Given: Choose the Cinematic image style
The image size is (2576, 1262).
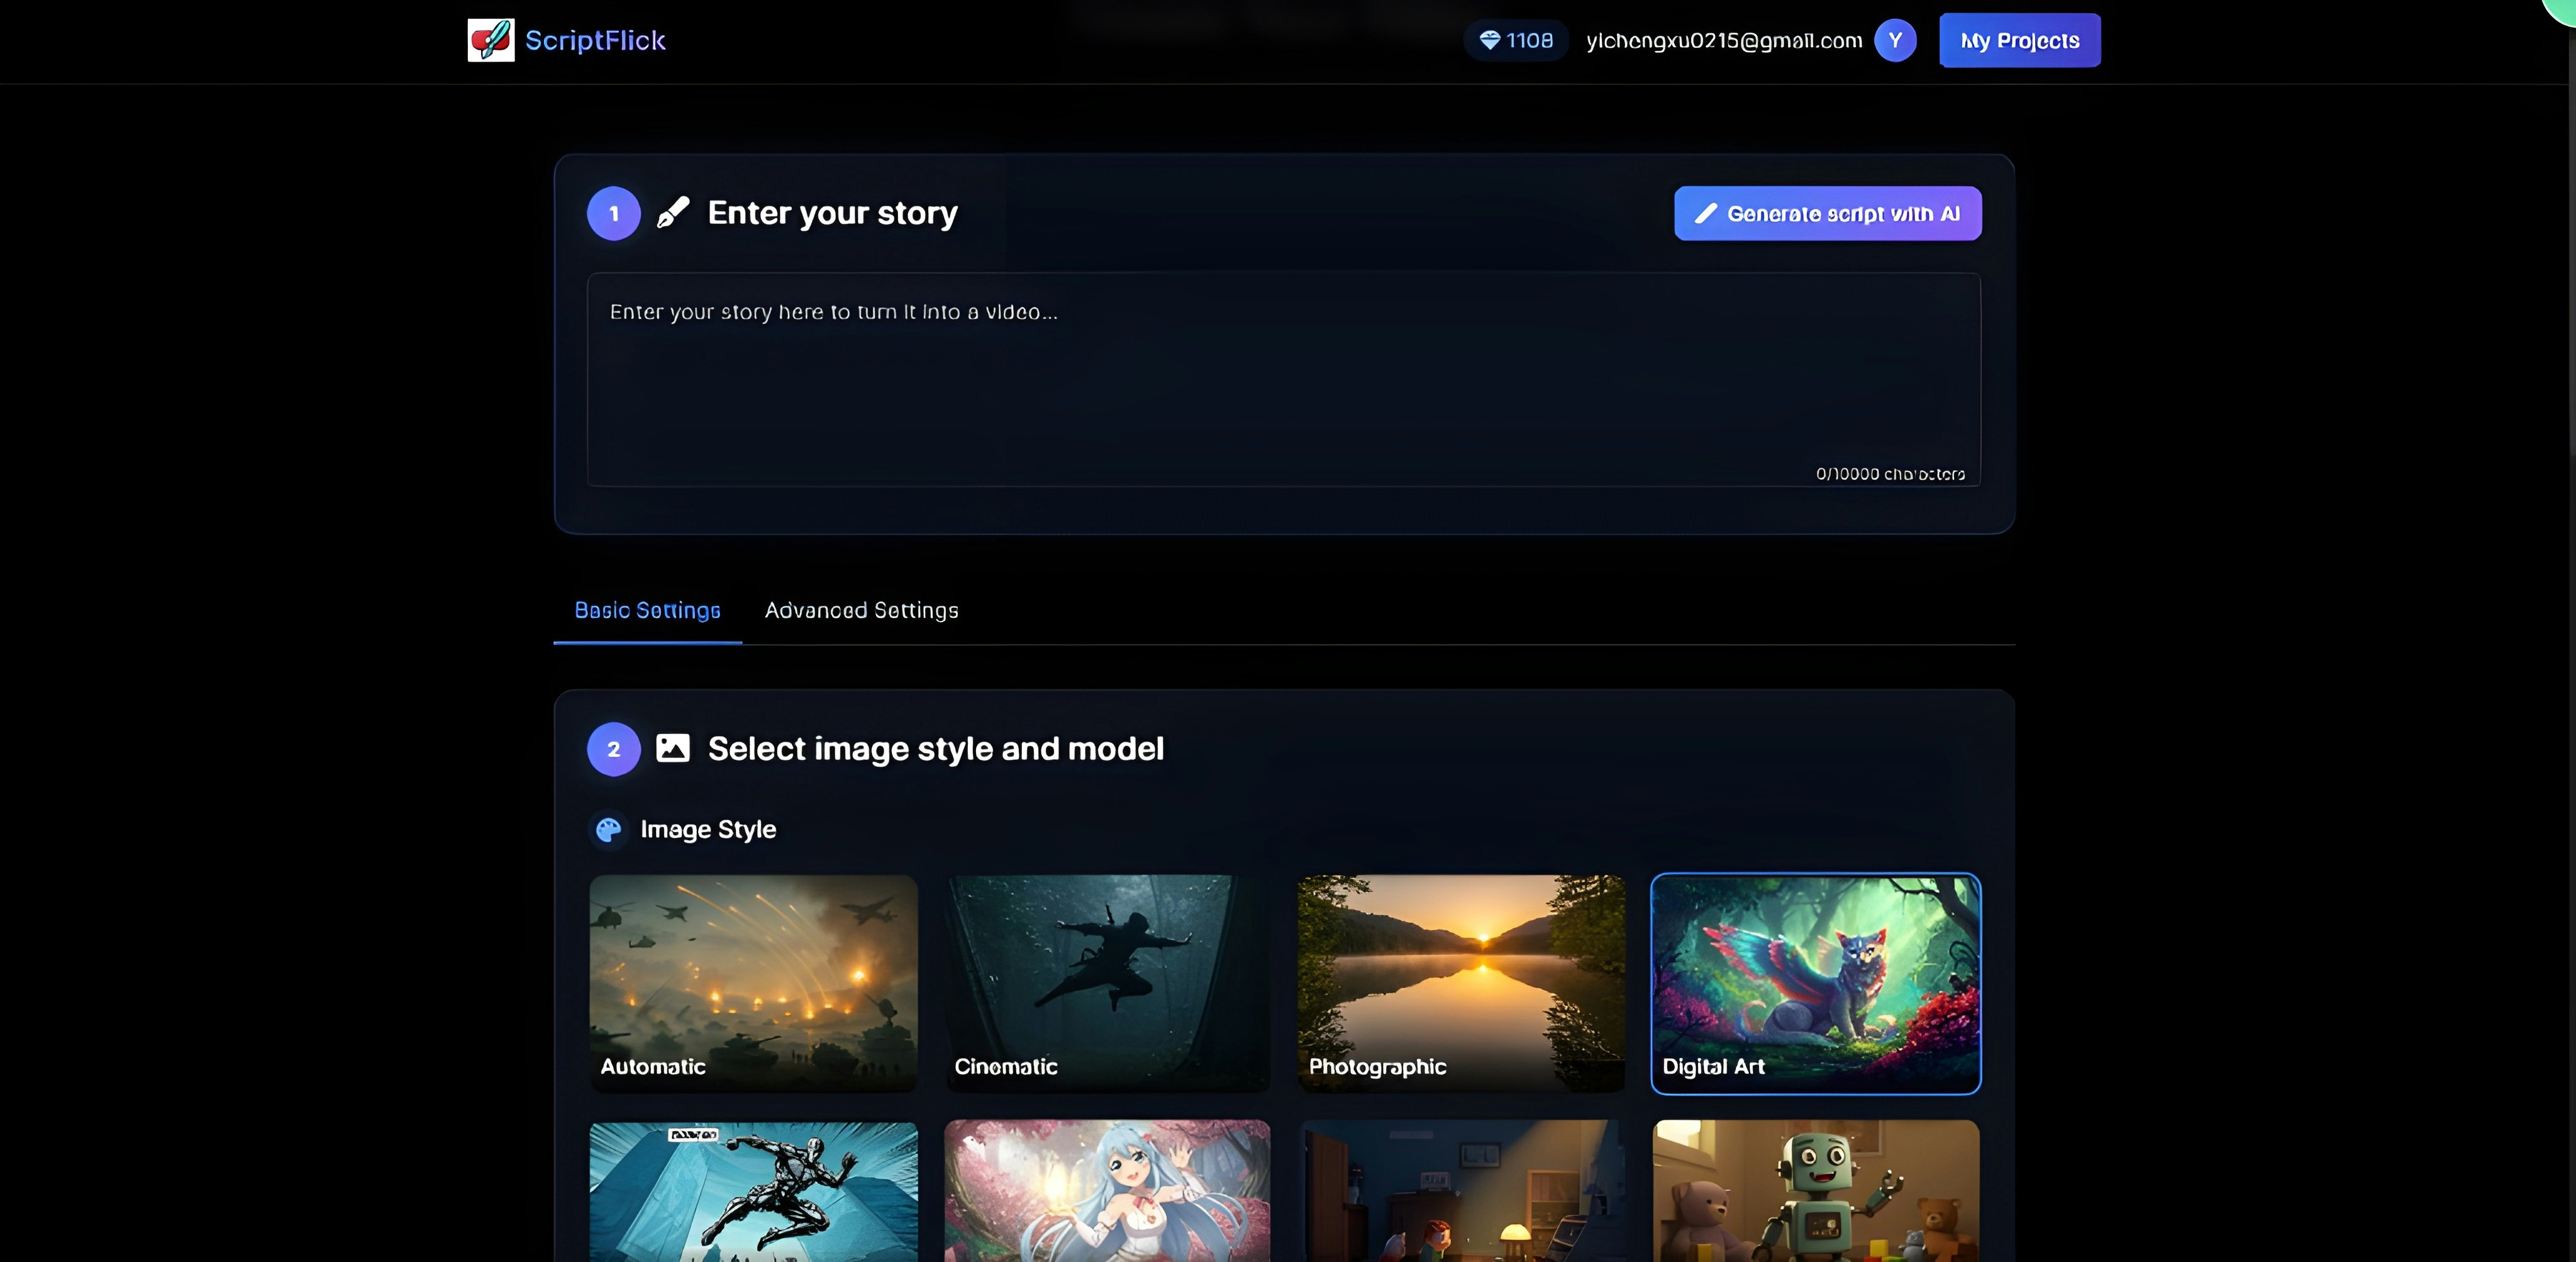Looking at the screenshot, I should tap(1107, 982).
